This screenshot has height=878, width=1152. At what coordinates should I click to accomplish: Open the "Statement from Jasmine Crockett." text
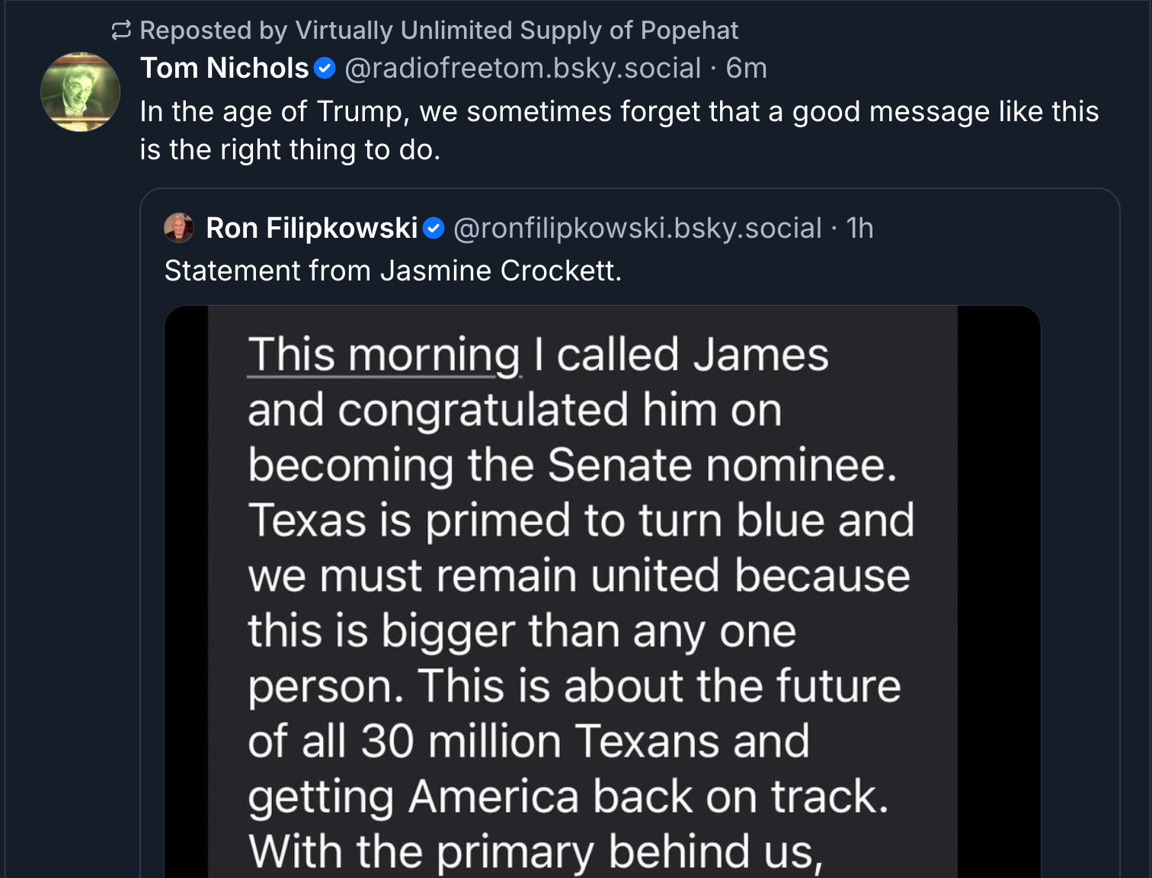(393, 271)
